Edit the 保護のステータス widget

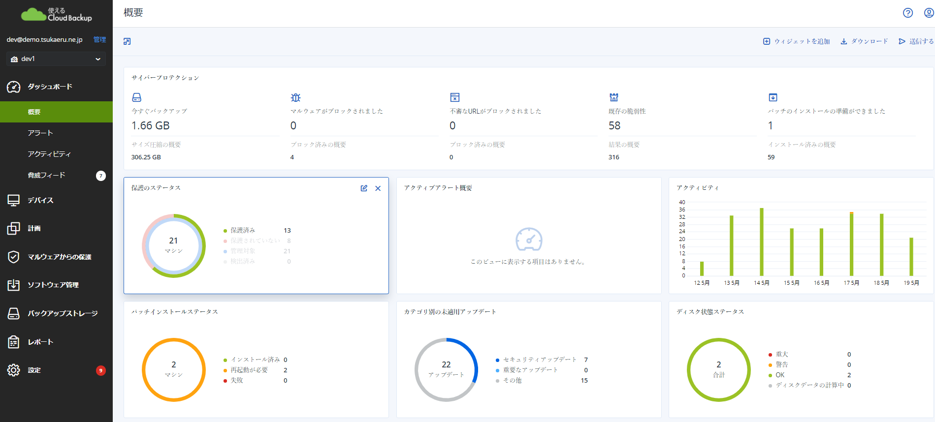click(x=364, y=188)
